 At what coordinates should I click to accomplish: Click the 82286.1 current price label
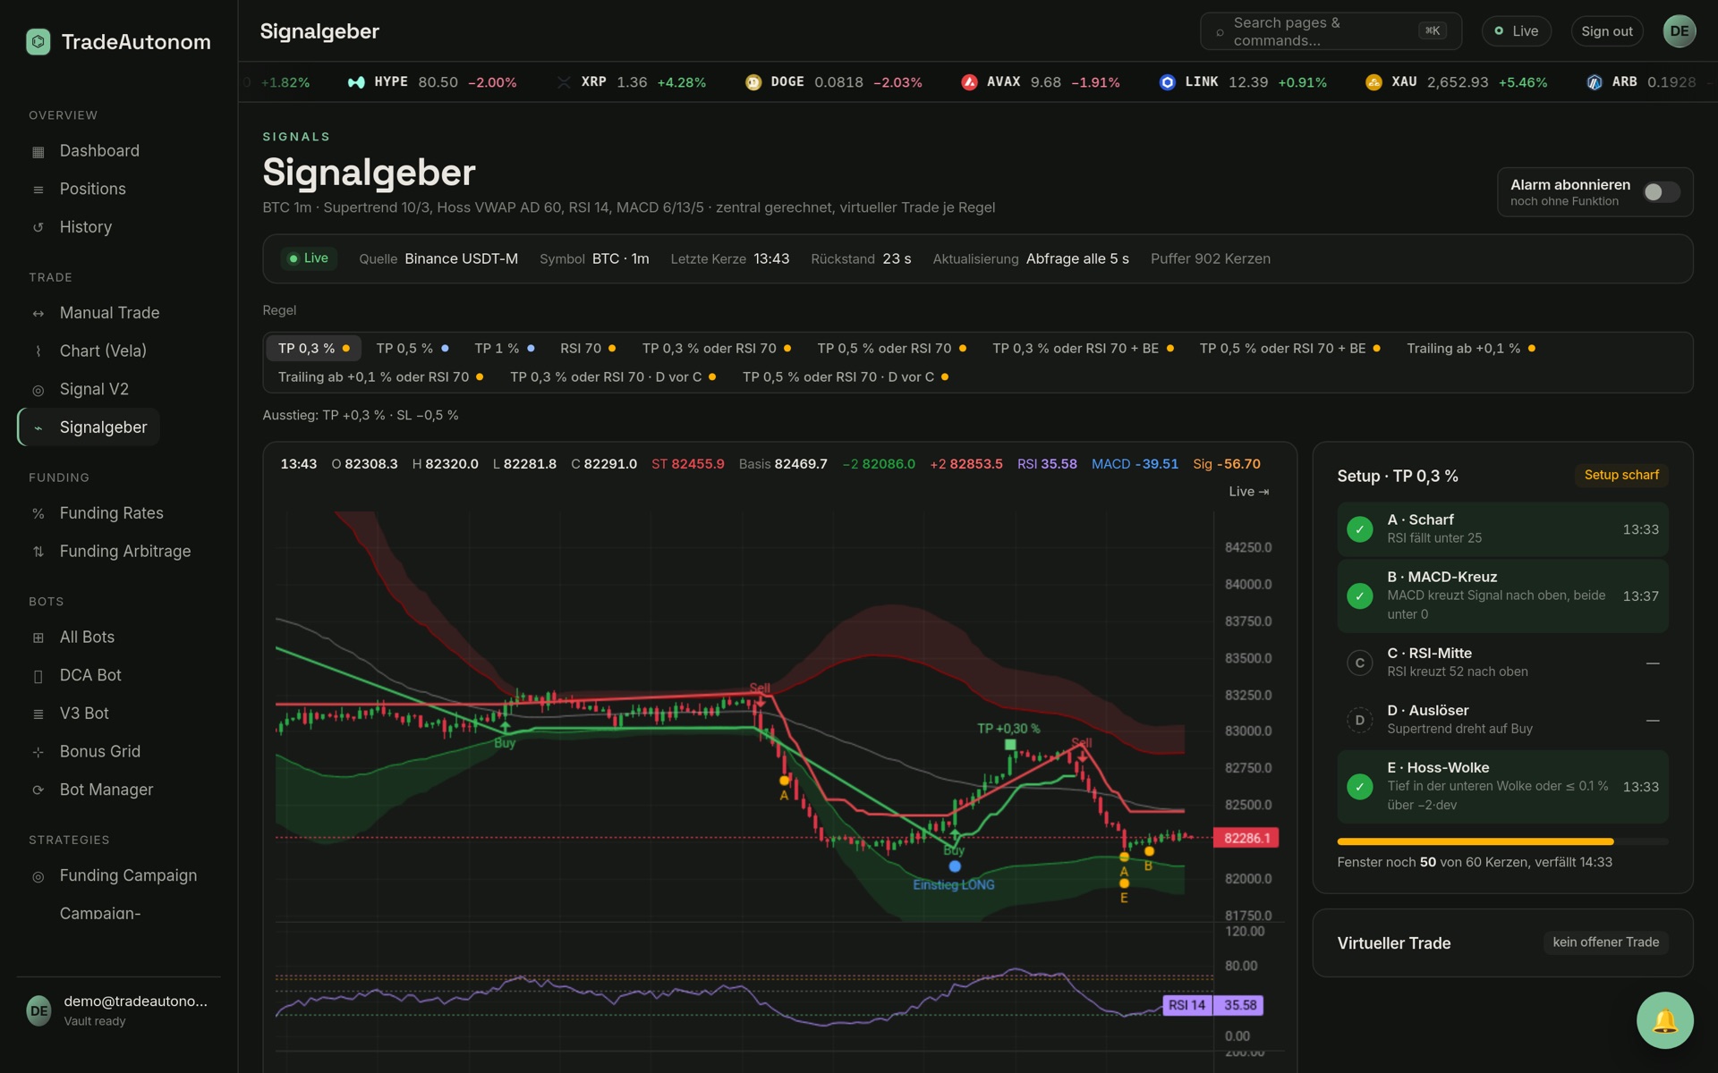pyautogui.click(x=1246, y=838)
